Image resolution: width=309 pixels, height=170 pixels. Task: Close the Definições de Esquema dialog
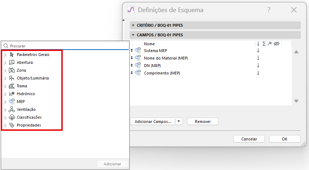tap(294, 10)
